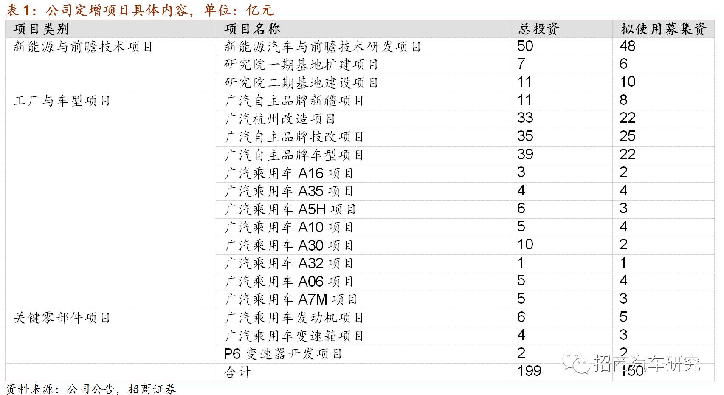The width and height of the screenshot is (724, 395).
Task: Click raised funds '4' in A35 row
Action: coord(623,190)
